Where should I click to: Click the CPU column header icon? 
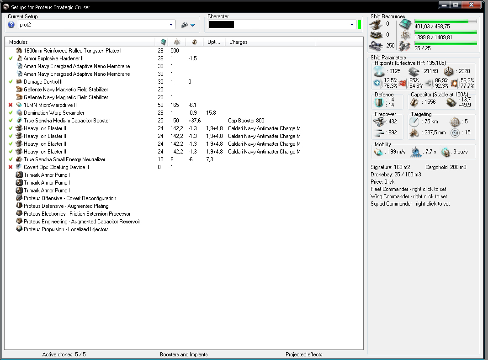point(163,42)
